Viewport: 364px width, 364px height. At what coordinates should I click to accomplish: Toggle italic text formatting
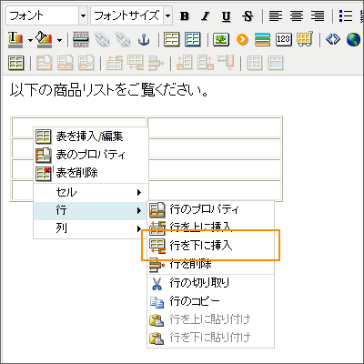point(206,15)
